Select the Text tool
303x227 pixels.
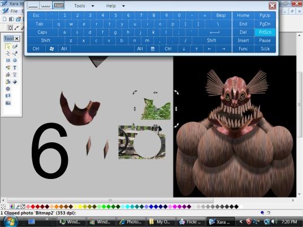(15, 68)
